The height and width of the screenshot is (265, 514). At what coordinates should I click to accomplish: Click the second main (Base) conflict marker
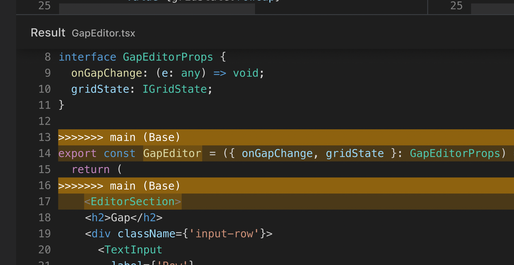[x=118, y=185]
